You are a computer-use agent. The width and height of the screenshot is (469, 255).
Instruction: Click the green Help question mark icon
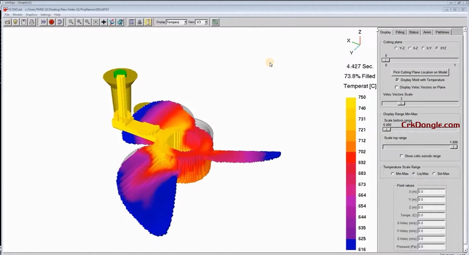215,22
